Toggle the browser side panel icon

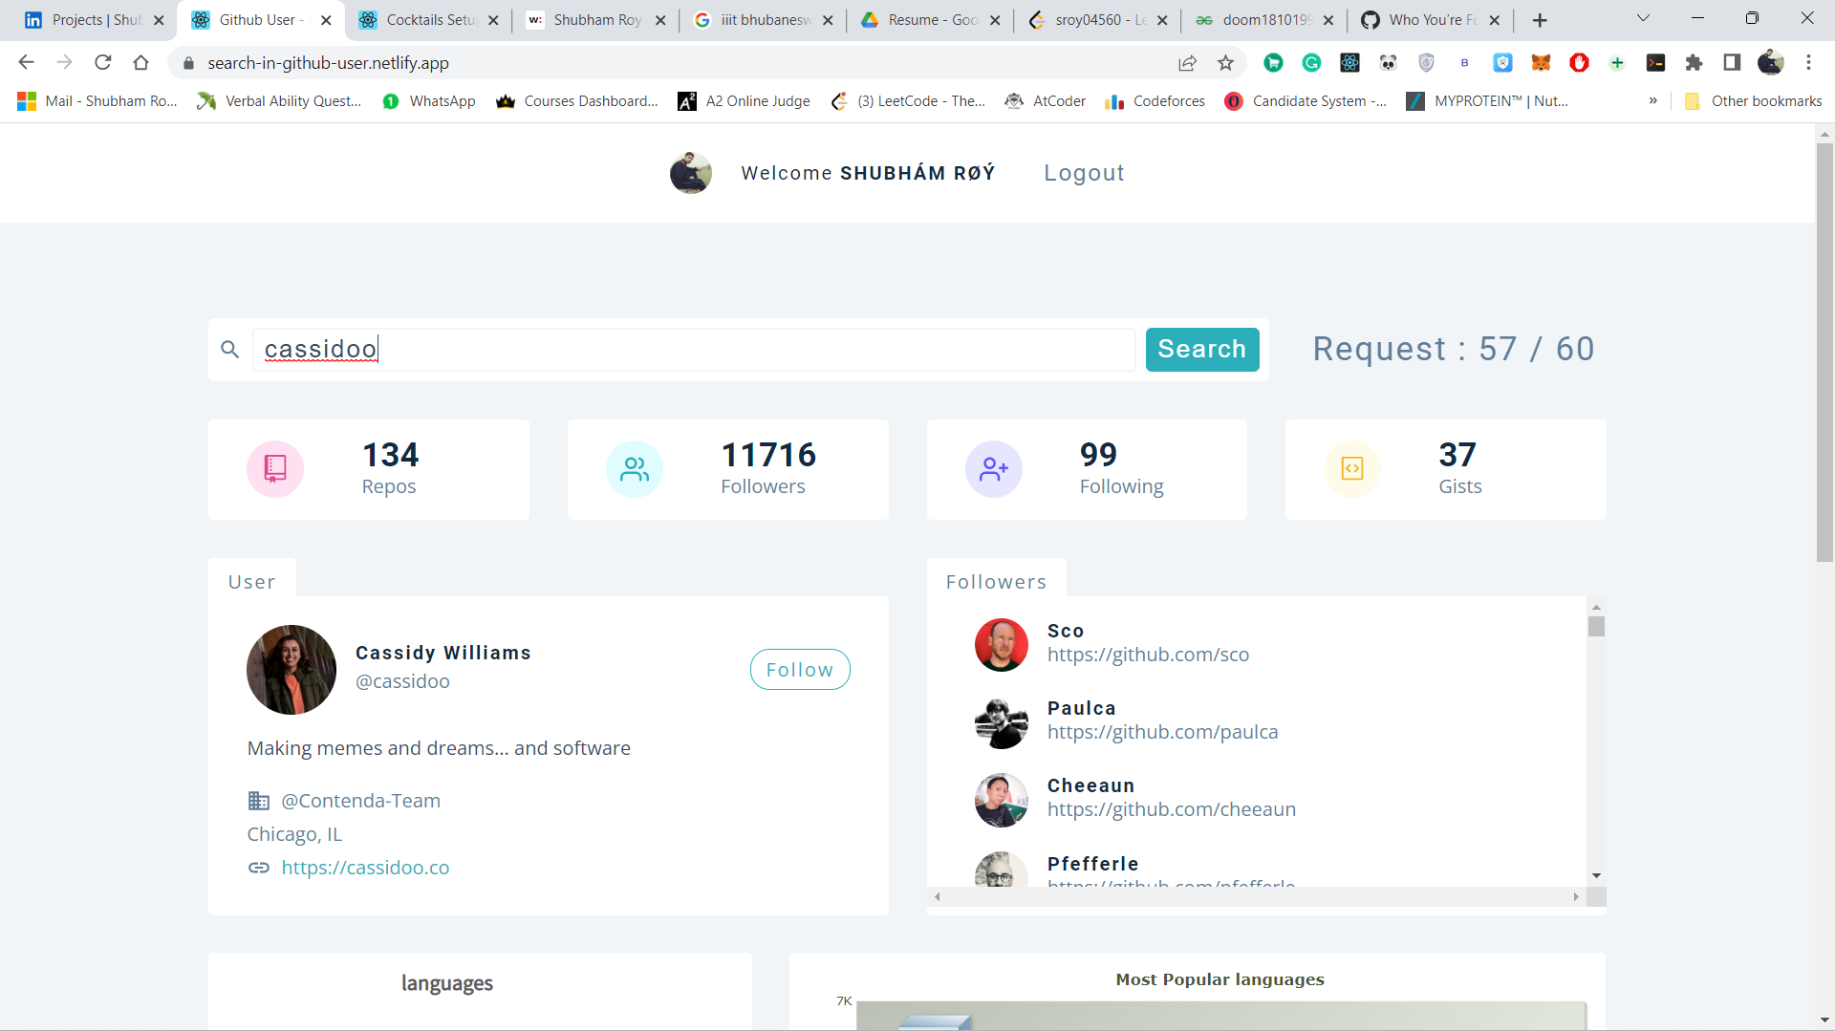tap(1732, 63)
